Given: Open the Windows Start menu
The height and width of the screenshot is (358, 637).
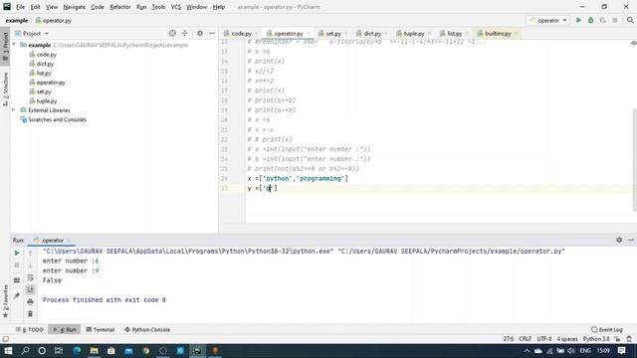Looking at the screenshot, I should tap(8, 351).
